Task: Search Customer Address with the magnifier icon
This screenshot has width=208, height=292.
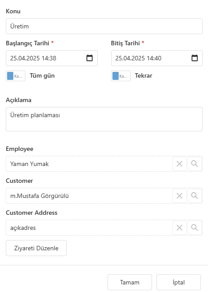Action: [x=194, y=228]
